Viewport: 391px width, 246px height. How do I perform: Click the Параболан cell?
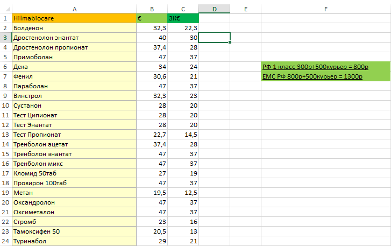(74, 86)
